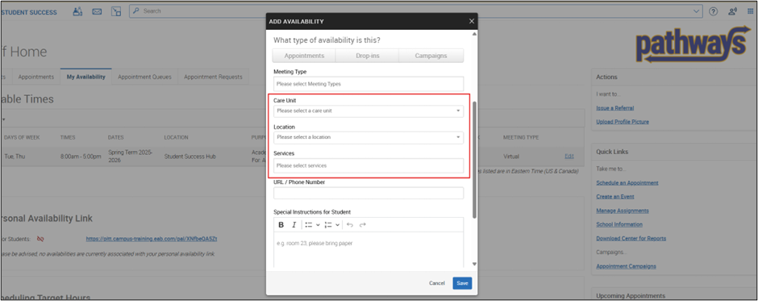758x301 pixels.
Task: Click the Create an Event link
Action: tap(615, 197)
